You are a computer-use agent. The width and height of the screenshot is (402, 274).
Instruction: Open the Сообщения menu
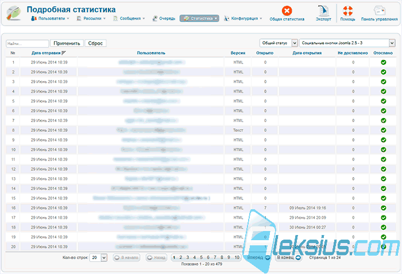point(129,18)
